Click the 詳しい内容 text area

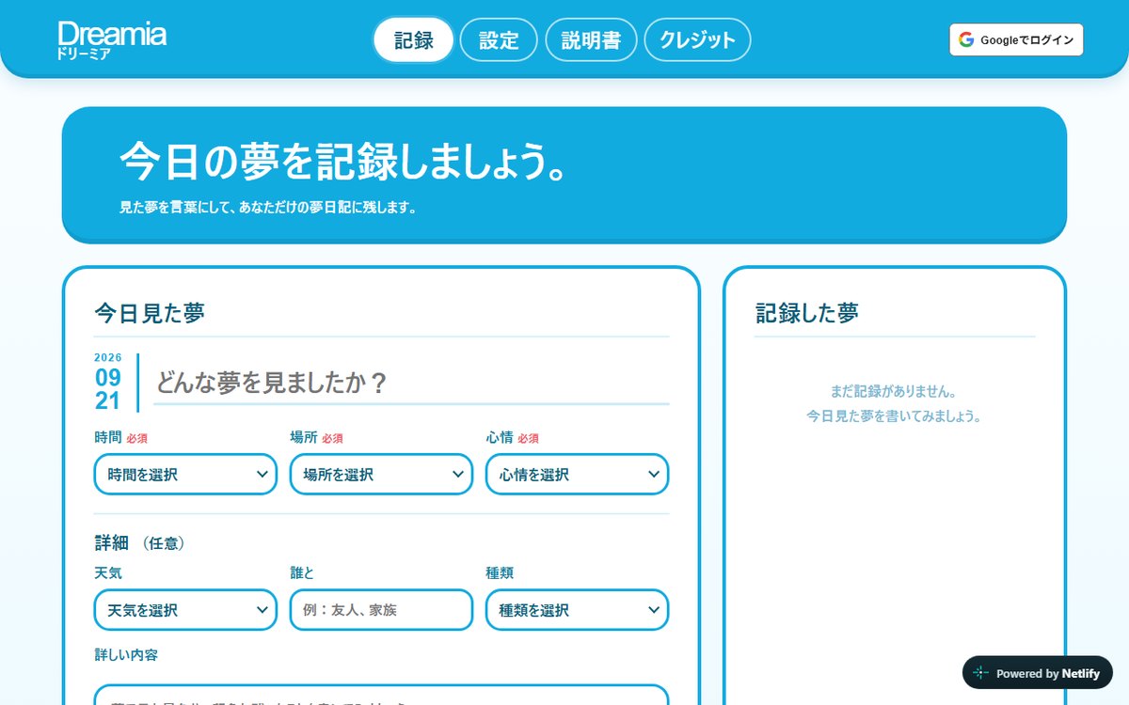(x=381, y=695)
